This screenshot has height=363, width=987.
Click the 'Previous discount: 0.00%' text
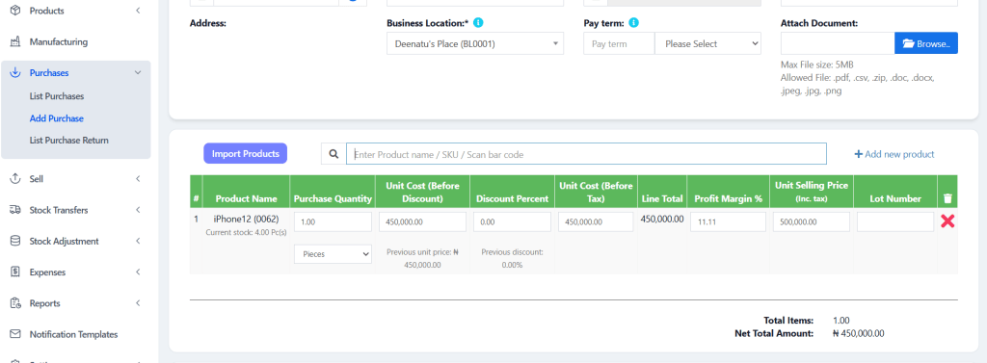pos(513,259)
